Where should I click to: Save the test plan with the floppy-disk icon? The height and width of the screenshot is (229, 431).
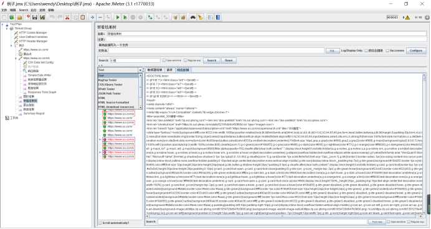click(x=35, y=17)
